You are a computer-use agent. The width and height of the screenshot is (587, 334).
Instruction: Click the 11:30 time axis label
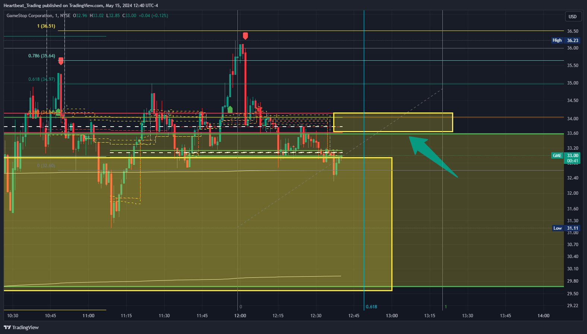tap(164, 316)
